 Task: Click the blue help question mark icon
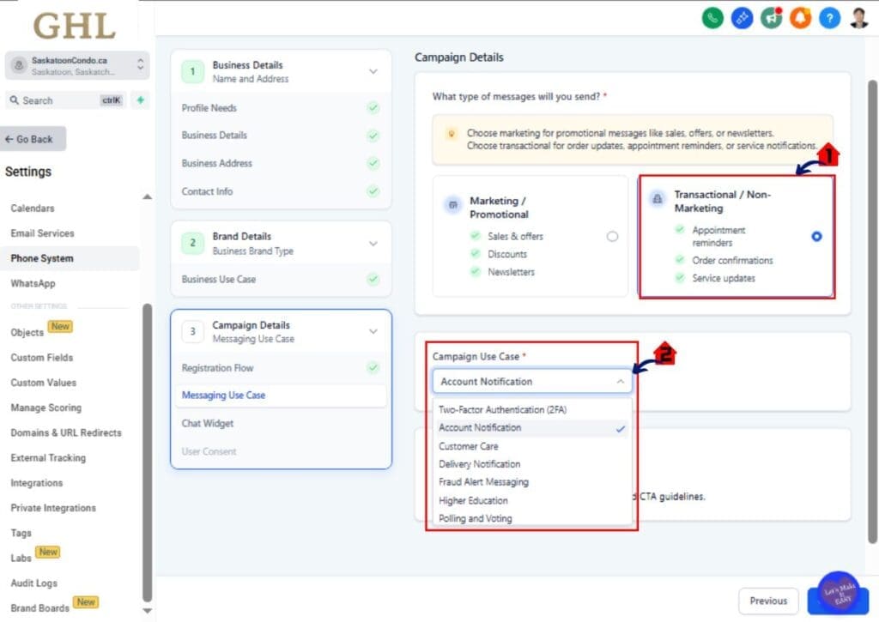(x=829, y=18)
